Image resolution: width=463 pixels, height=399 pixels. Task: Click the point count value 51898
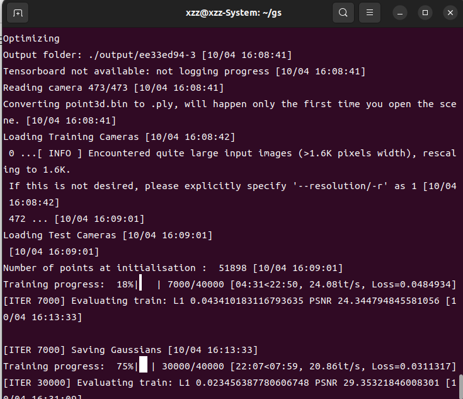coord(232,268)
